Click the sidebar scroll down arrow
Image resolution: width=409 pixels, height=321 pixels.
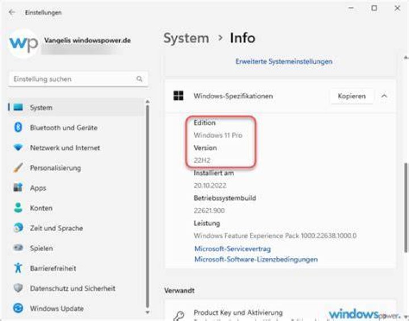coord(147,312)
